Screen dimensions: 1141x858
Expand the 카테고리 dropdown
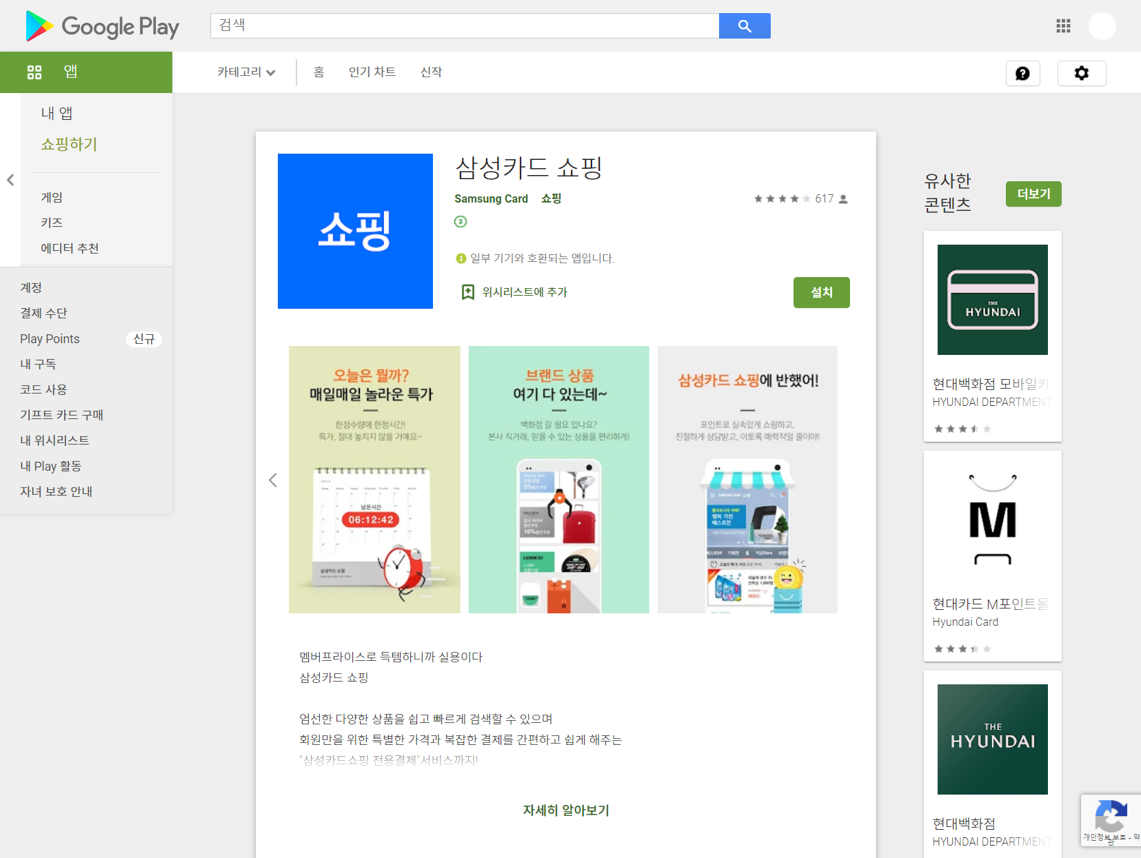point(246,72)
